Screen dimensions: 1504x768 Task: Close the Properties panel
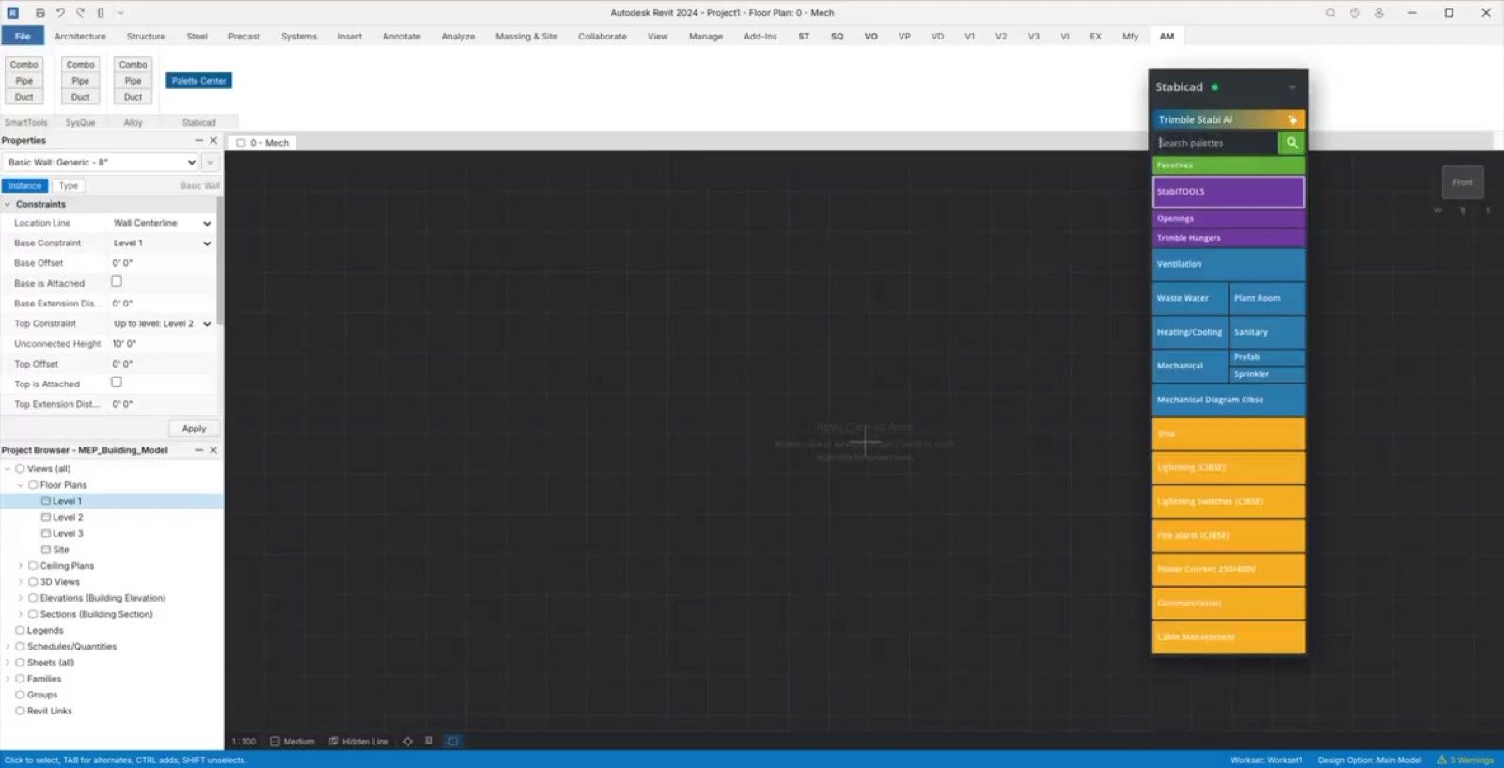pos(213,140)
